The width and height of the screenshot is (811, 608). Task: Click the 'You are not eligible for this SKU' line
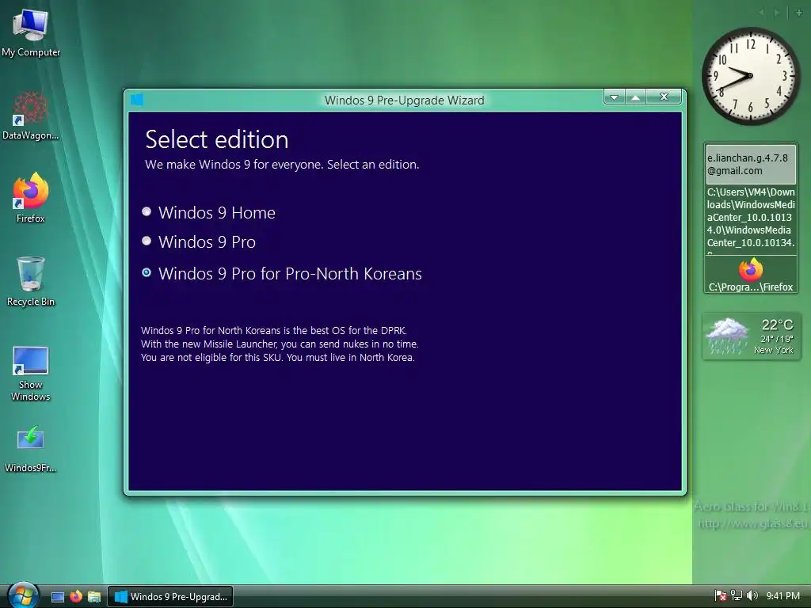pos(278,357)
